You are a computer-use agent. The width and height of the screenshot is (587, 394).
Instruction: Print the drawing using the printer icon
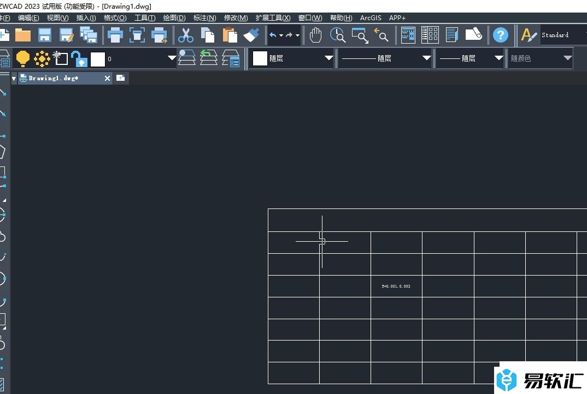pos(115,35)
